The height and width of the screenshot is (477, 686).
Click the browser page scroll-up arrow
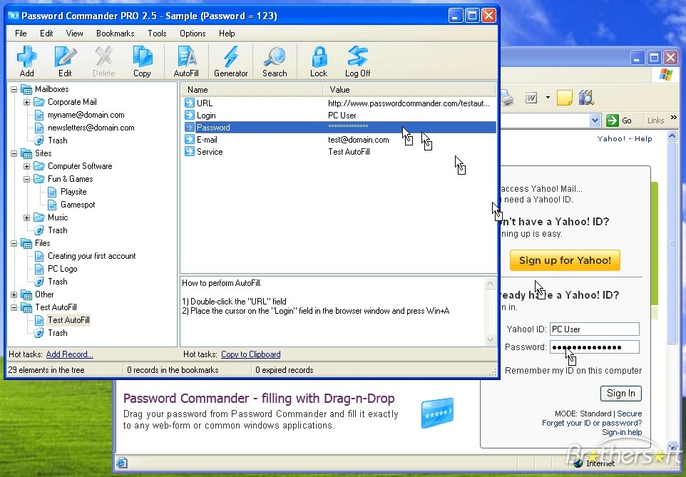672,136
